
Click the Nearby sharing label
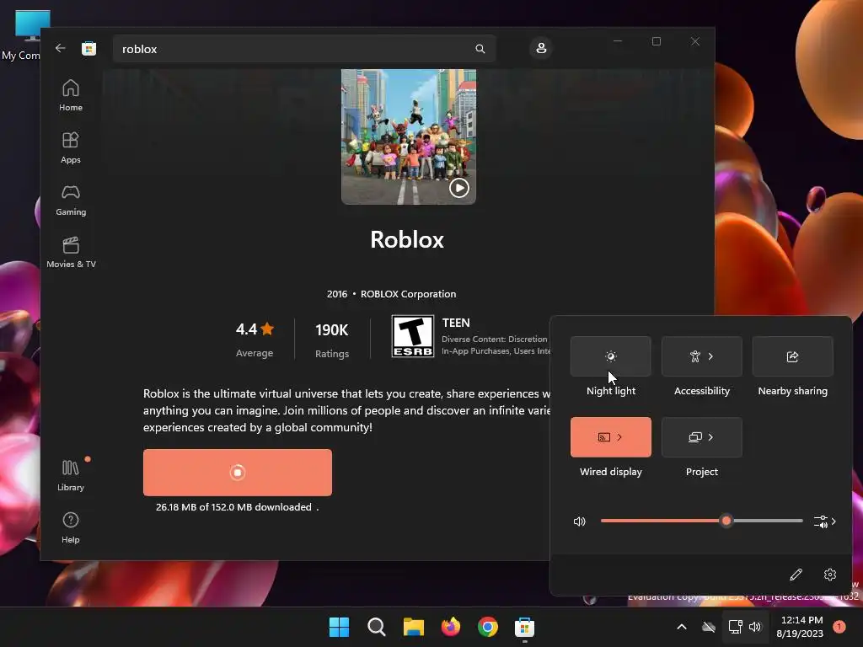tap(792, 391)
